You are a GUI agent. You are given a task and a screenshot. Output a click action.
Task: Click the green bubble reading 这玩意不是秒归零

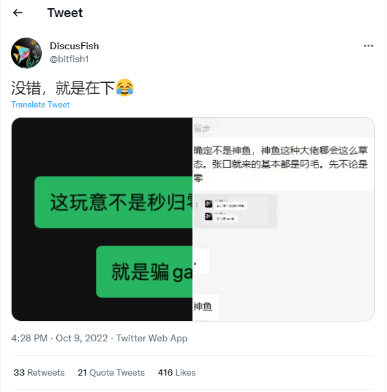coord(114,202)
